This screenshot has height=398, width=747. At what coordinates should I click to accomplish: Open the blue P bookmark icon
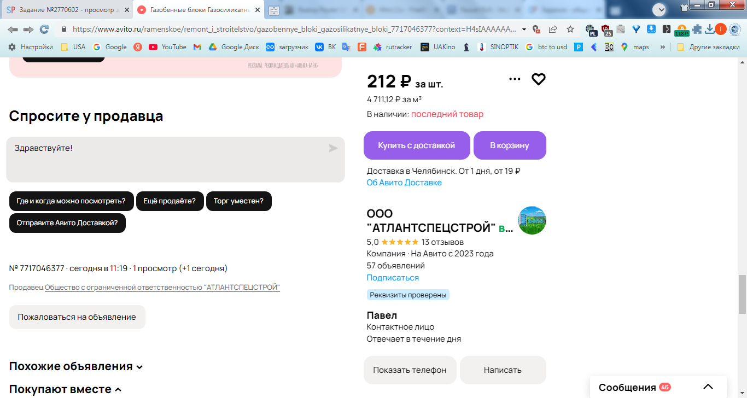point(579,47)
